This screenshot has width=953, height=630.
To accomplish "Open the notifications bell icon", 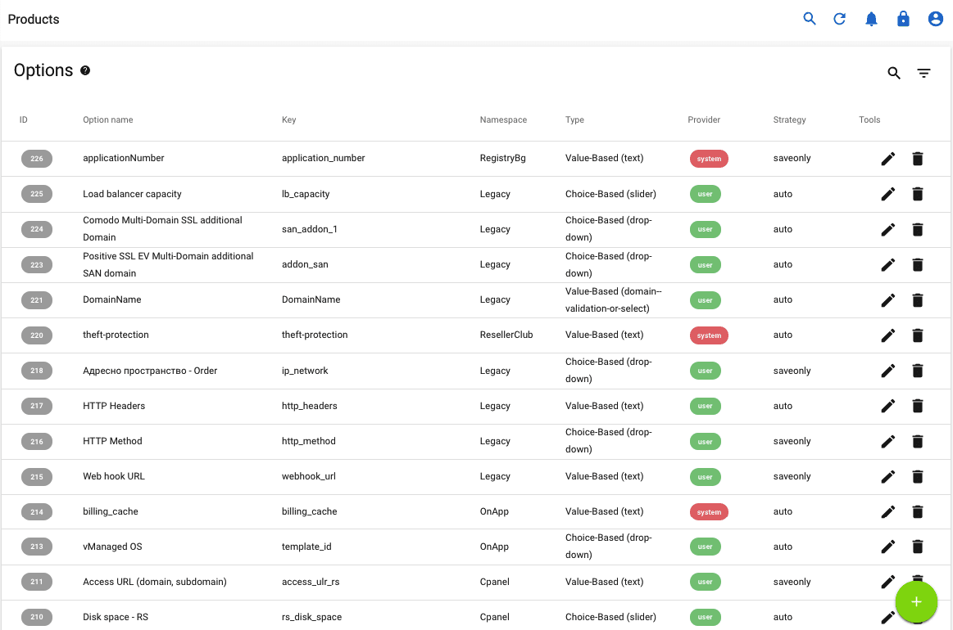I will tap(872, 18).
